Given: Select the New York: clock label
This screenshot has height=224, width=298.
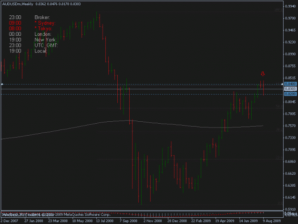Looking at the screenshot, I should pos(46,40).
